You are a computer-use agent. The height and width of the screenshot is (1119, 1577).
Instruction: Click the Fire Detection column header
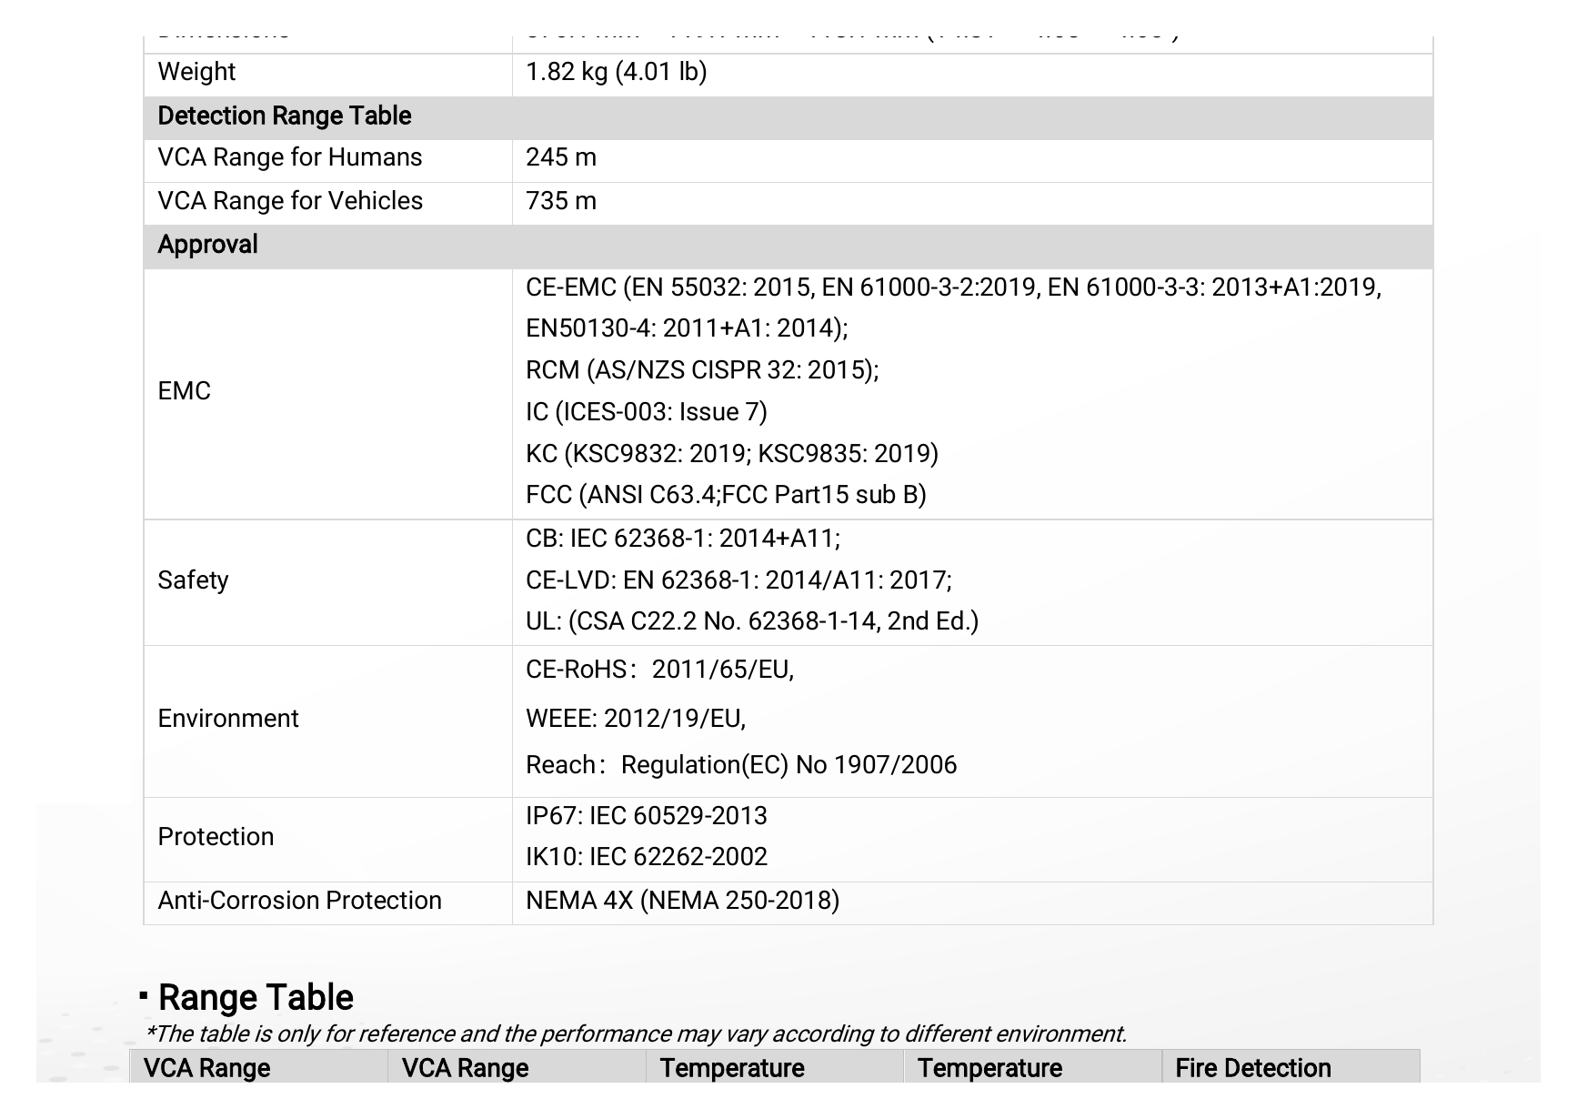pos(1253,1068)
